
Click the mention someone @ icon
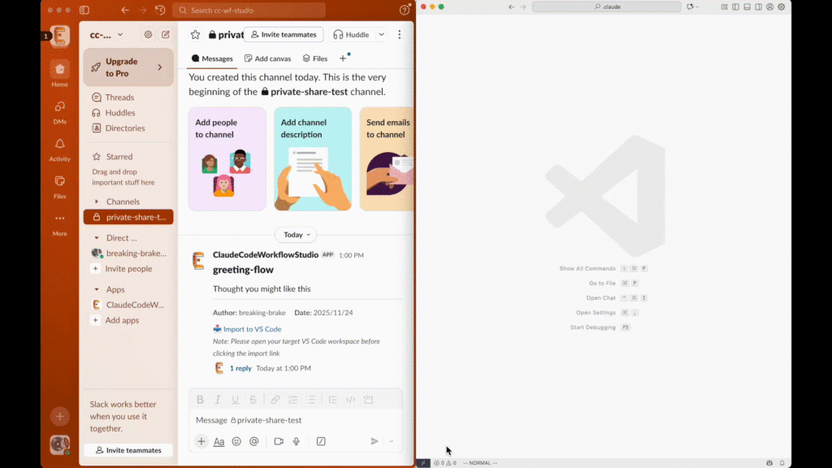coord(254,441)
